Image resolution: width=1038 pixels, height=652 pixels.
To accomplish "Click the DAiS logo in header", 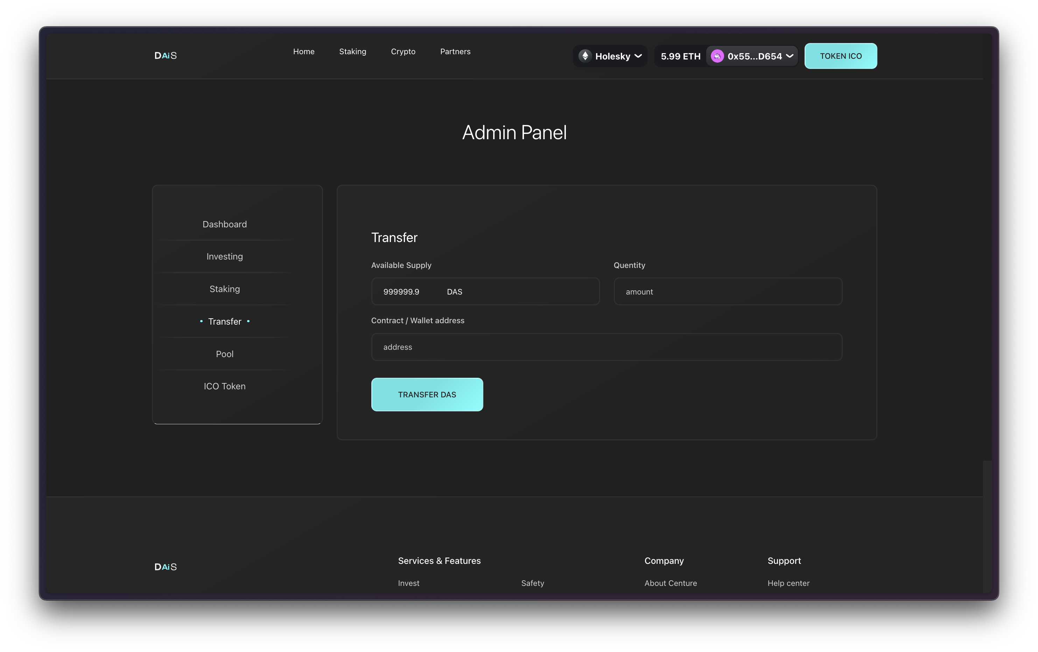I will click(166, 56).
